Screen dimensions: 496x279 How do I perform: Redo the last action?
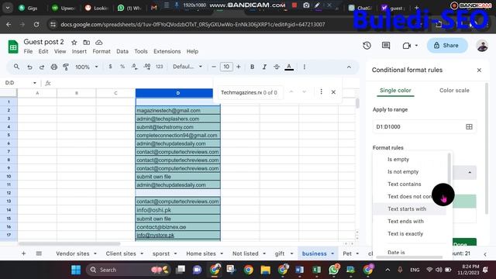[42, 67]
